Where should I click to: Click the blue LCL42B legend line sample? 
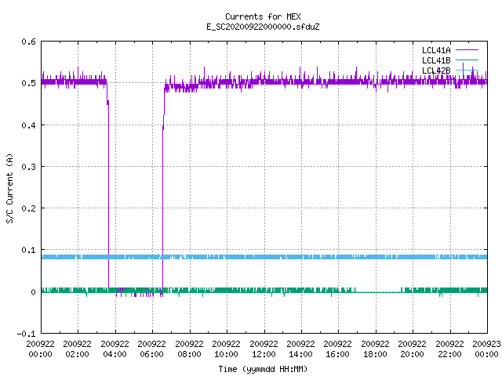coord(467,70)
